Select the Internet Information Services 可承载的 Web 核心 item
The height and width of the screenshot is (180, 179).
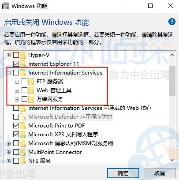click(x=89, y=108)
